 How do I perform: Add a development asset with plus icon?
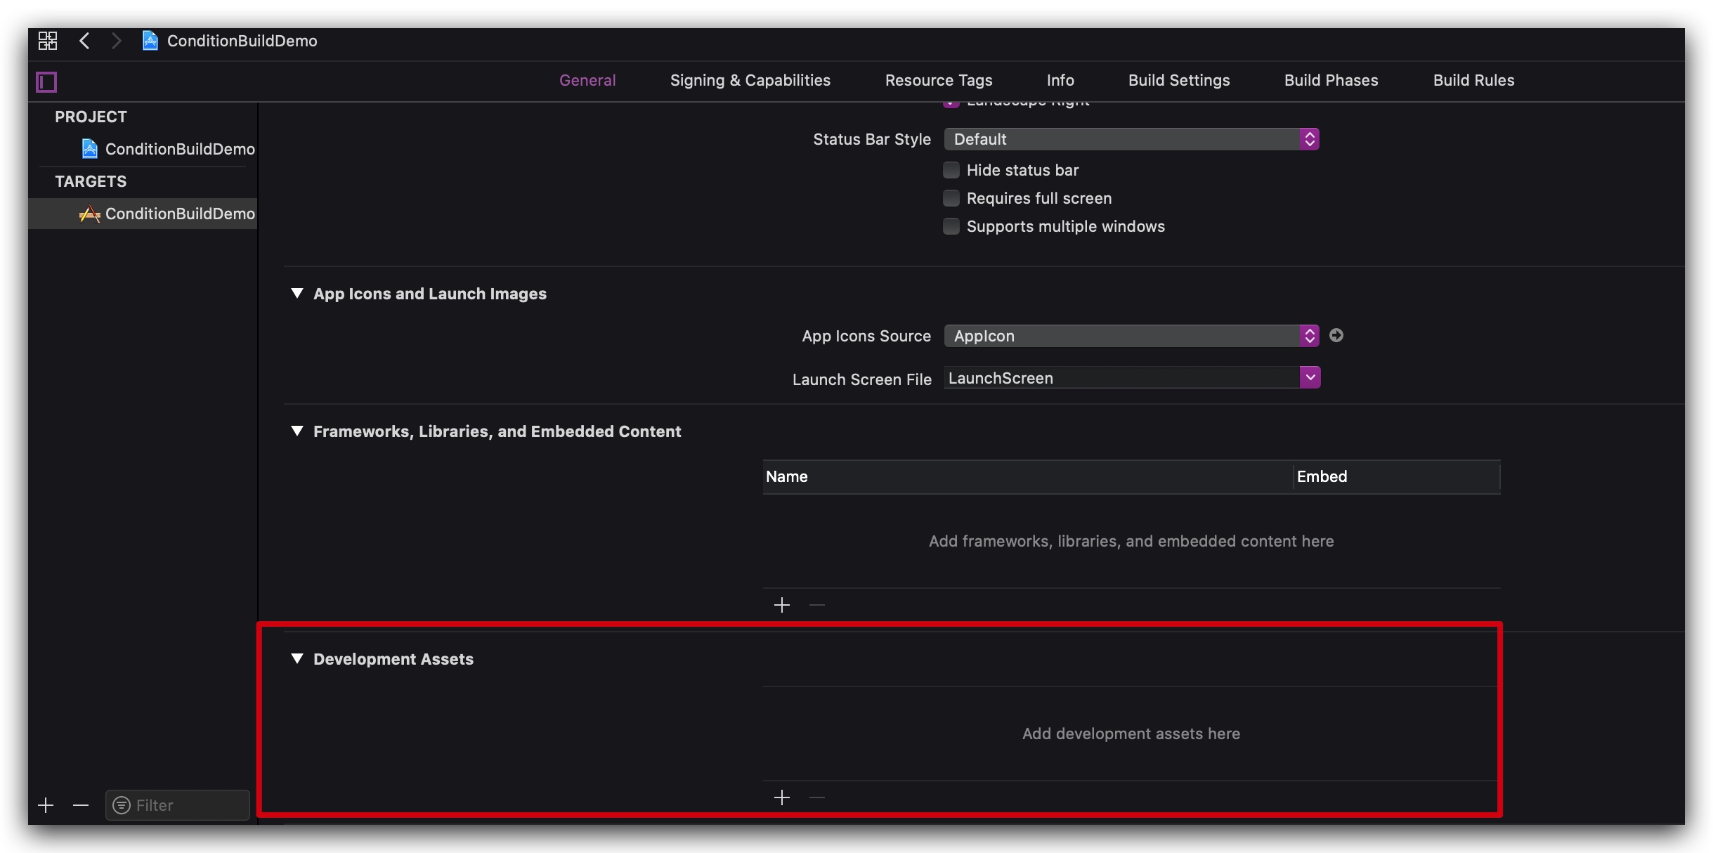point(781,797)
